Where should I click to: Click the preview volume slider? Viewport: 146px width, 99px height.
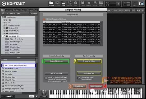[8, 96]
